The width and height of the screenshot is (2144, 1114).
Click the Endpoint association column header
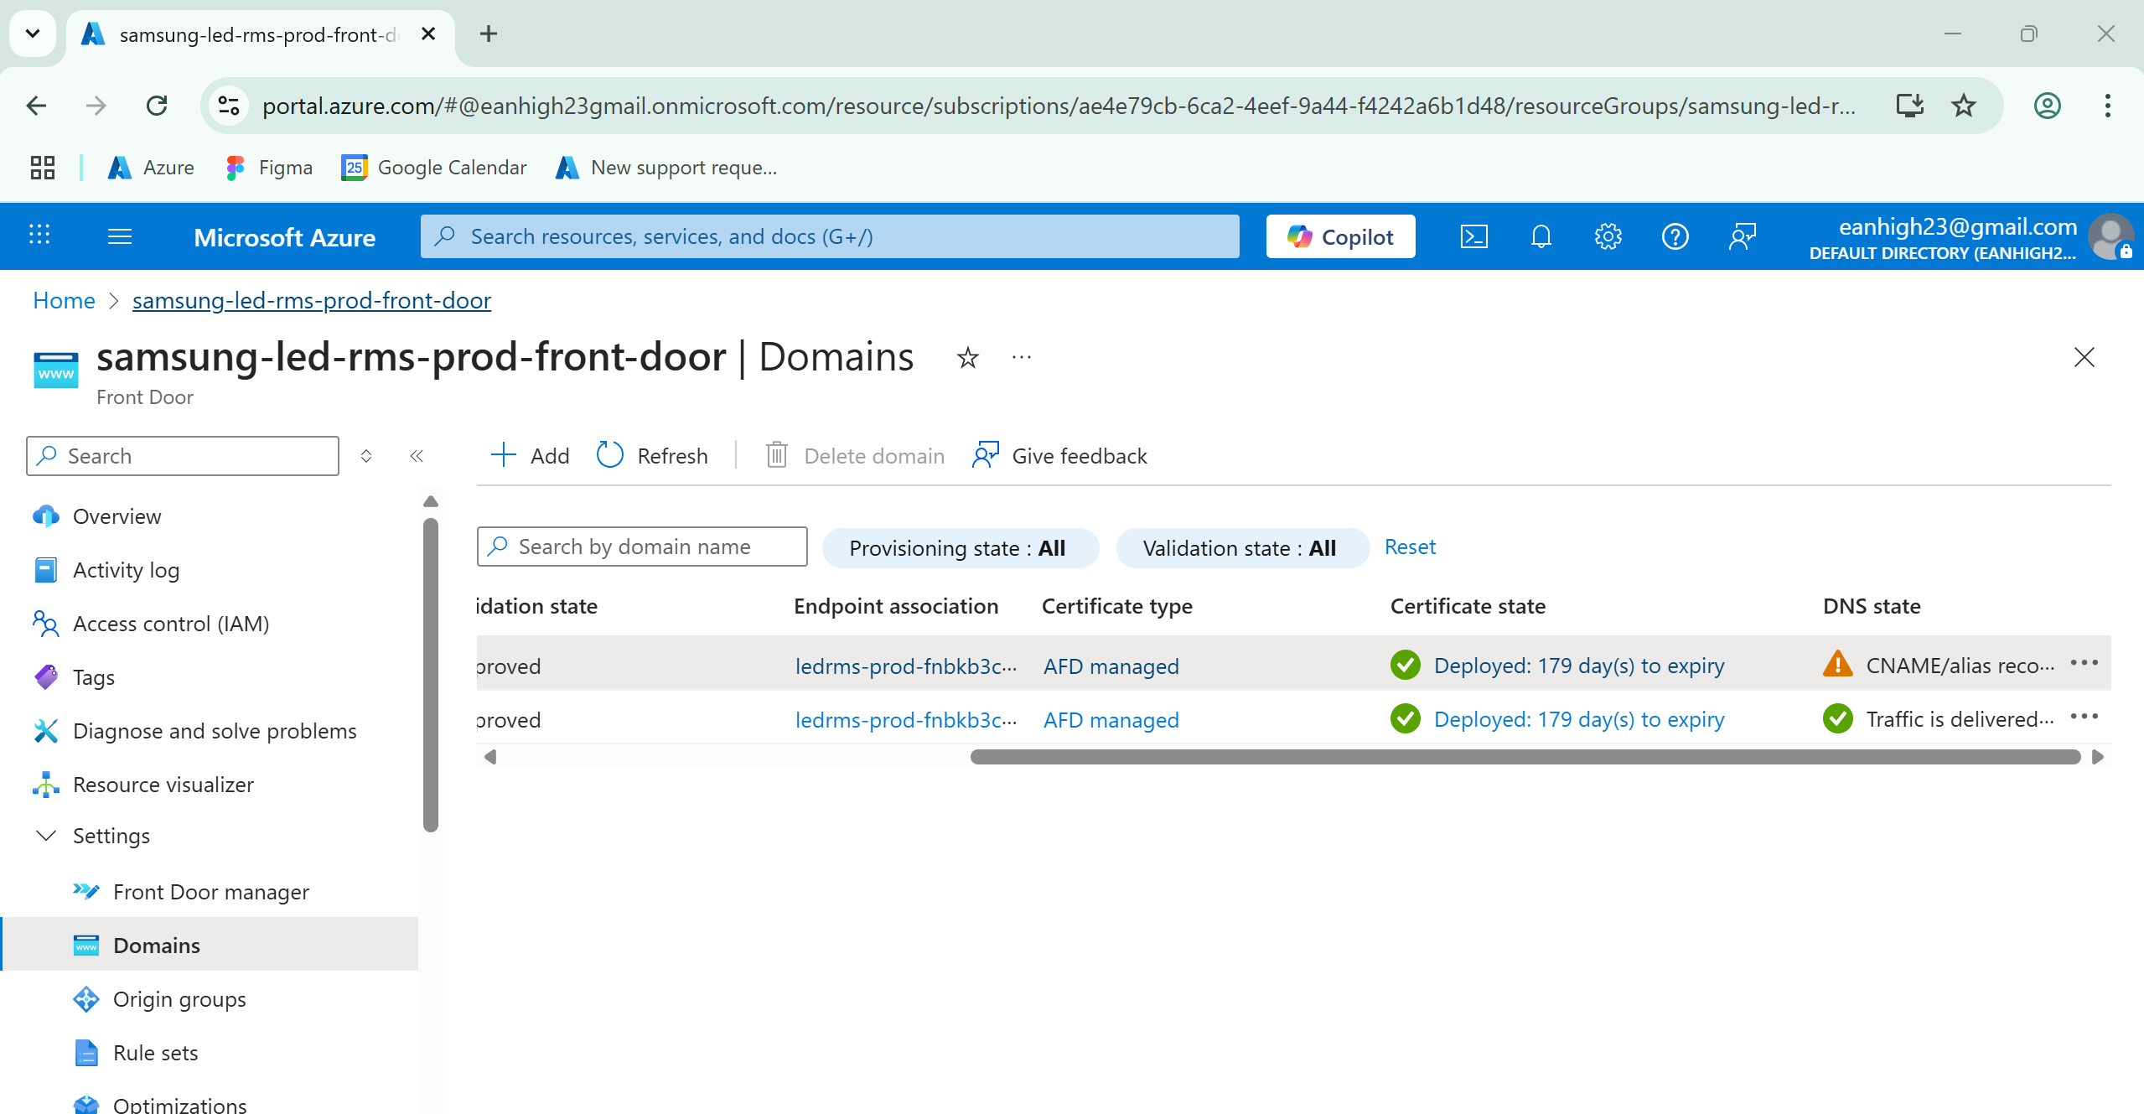pos(896,606)
